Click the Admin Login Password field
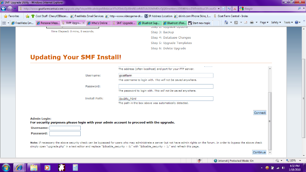Viewport: 306px width, 172px height. 65,133
